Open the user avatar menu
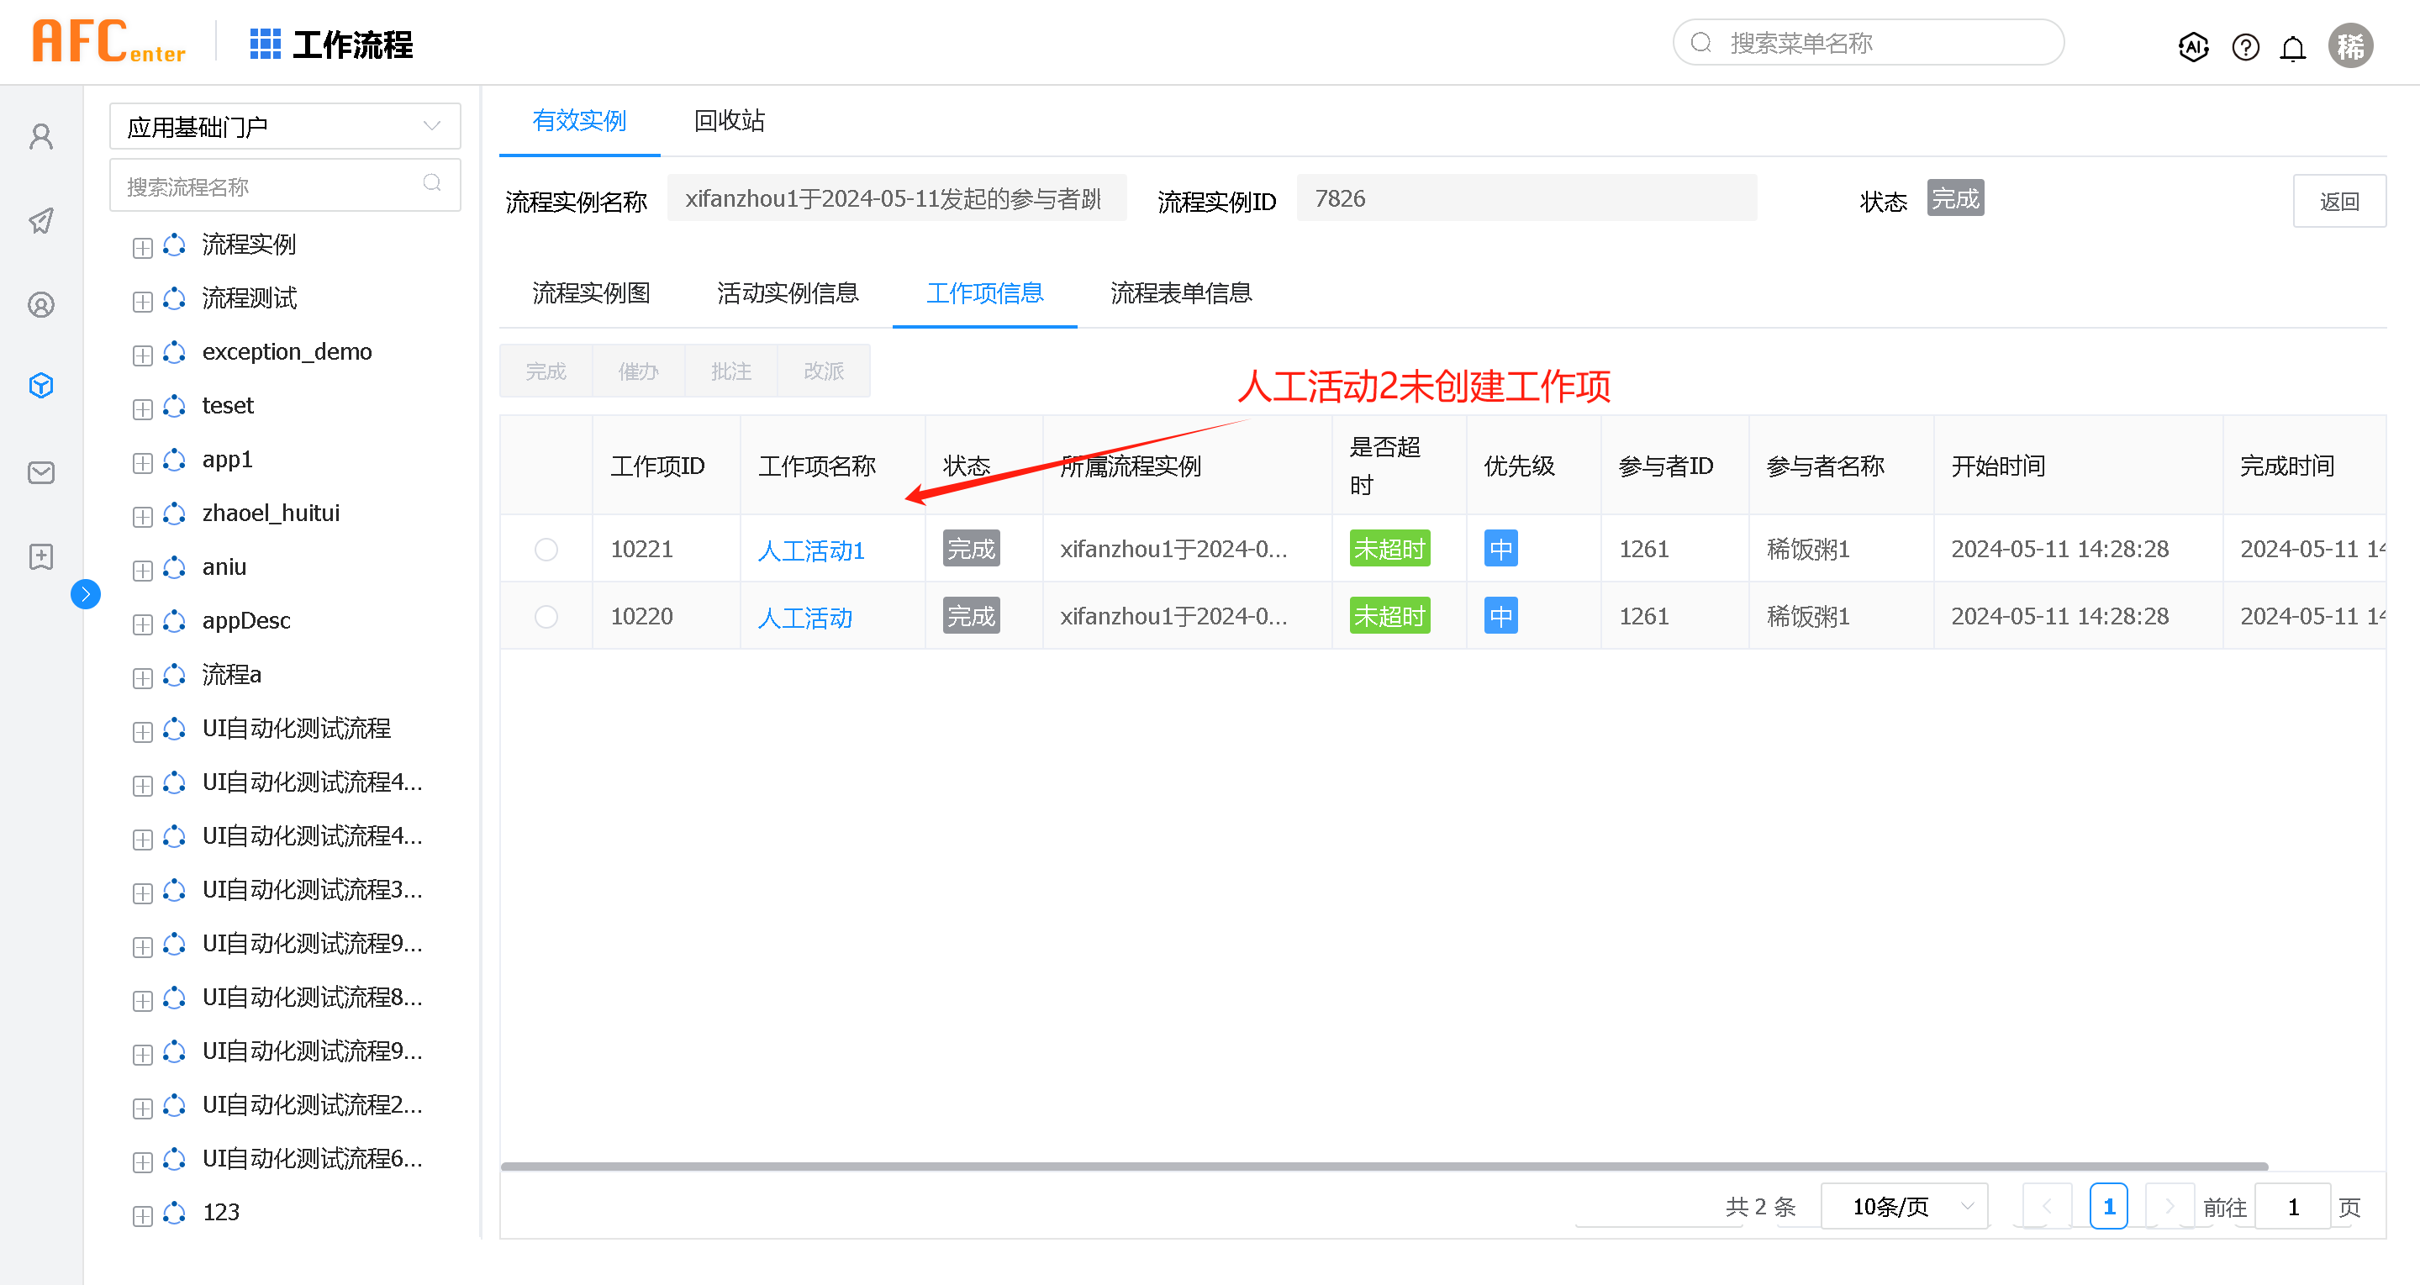This screenshot has height=1285, width=2420. pyautogui.click(x=2349, y=45)
